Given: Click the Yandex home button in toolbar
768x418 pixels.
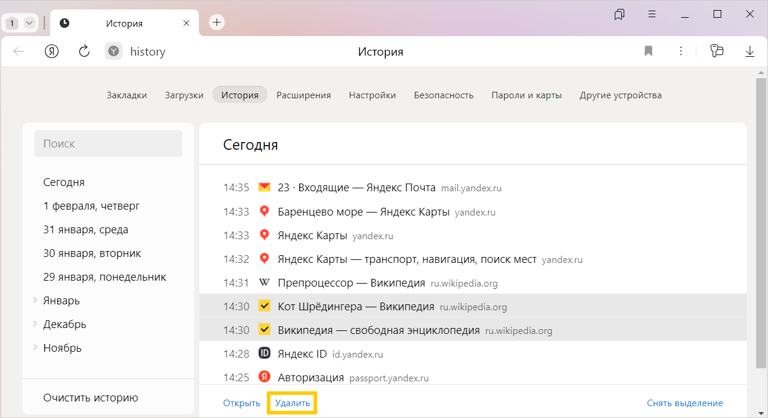Looking at the screenshot, I should 52,52.
